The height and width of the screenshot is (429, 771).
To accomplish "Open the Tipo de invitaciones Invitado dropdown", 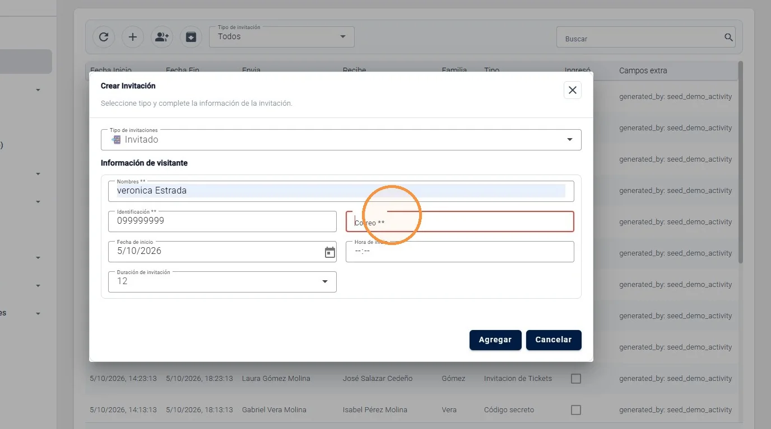I will (341, 140).
